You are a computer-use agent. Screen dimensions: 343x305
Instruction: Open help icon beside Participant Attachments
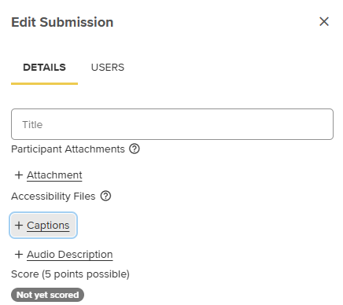tap(135, 149)
